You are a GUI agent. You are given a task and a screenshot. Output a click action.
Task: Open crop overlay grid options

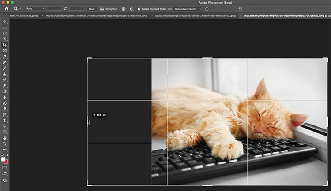pos(124,9)
